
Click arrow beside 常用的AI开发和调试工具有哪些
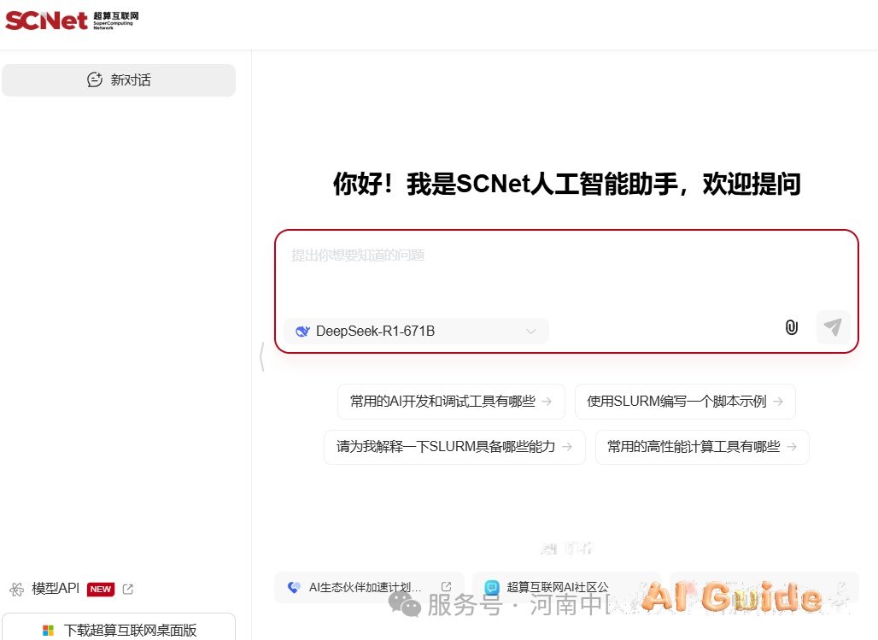(547, 402)
